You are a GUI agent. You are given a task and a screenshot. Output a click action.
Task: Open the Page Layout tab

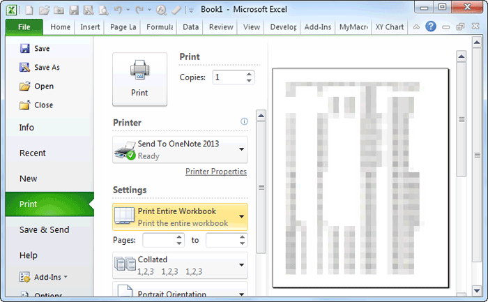123,27
